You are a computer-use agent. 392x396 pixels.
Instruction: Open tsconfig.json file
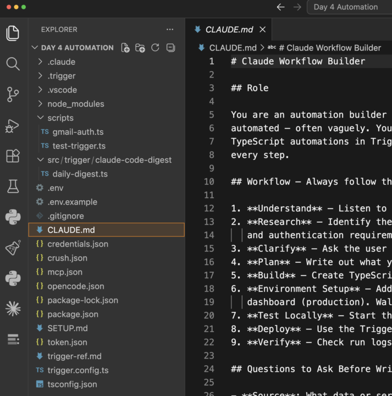pos(107,384)
